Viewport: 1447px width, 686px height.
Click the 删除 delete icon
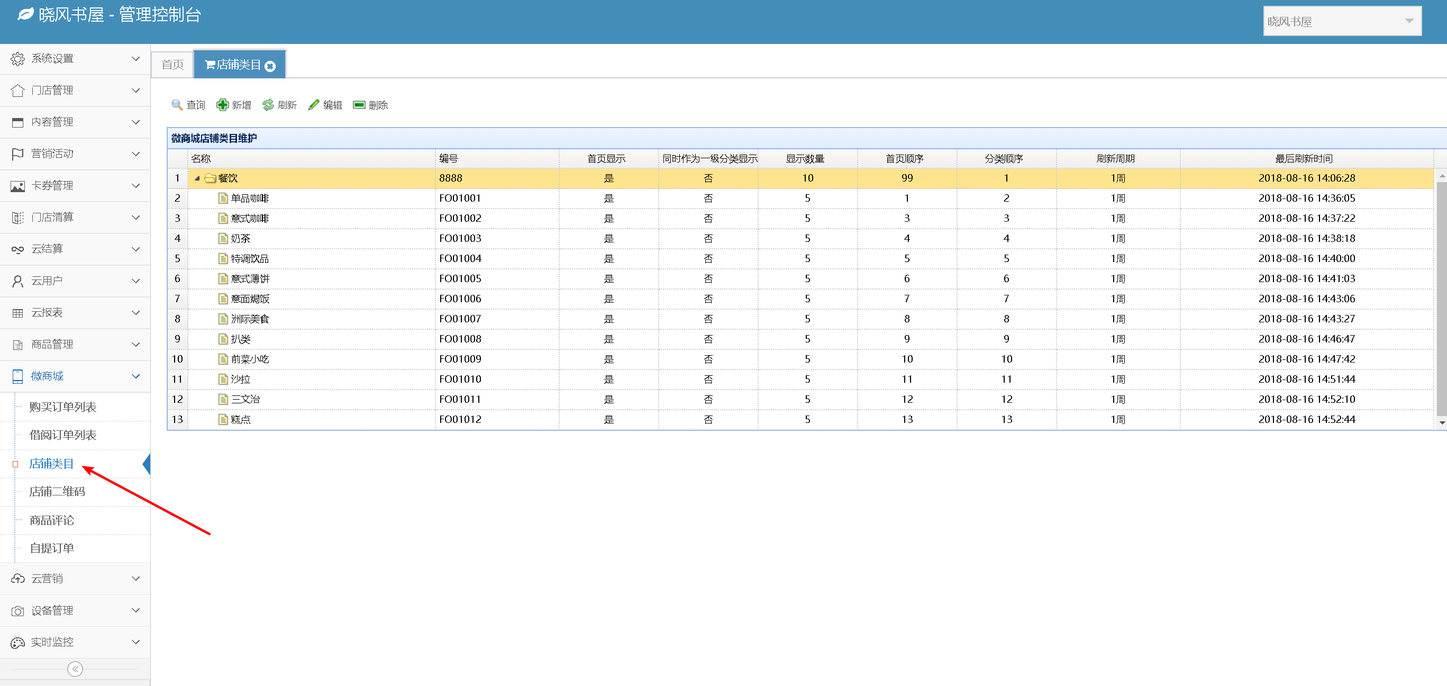[359, 104]
